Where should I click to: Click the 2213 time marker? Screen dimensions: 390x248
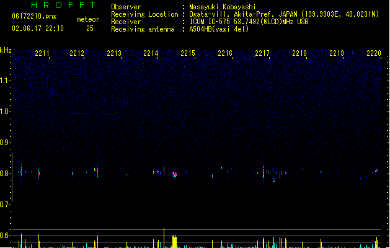point(114,53)
